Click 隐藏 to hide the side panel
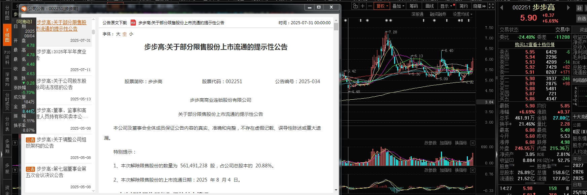Screen dimensions: 587x195 [479, 6]
